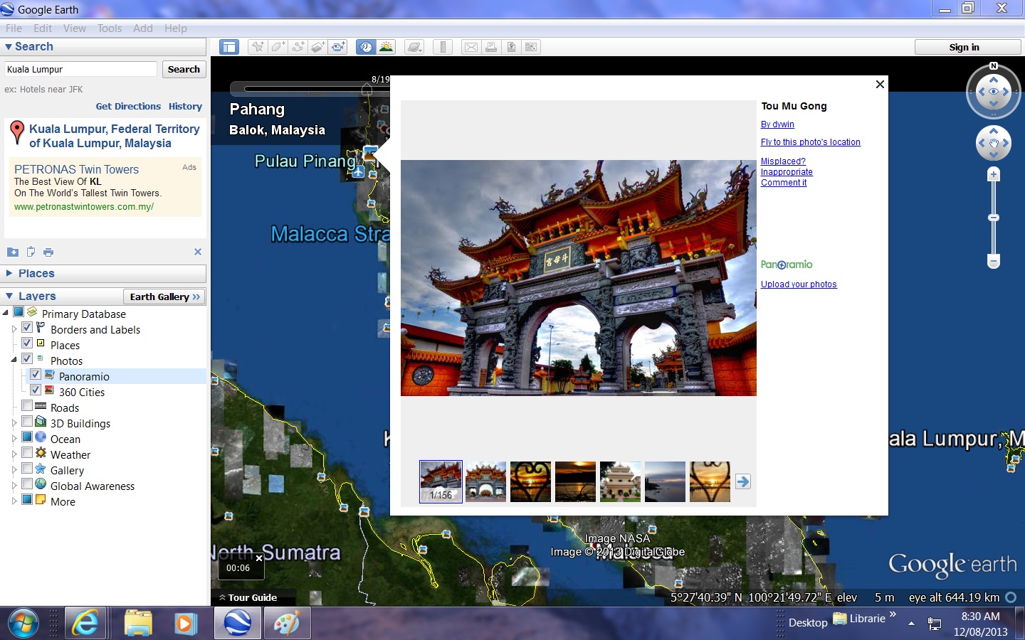The height and width of the screenshot is (640, 1025).
Task: Select the ruler measurement tool
Action: pyautogui.click(x=443, y=47)
